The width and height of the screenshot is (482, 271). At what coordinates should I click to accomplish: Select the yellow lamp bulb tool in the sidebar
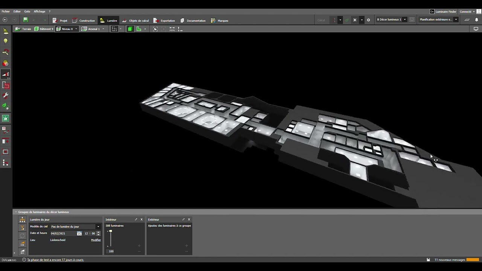click(6, 41)
